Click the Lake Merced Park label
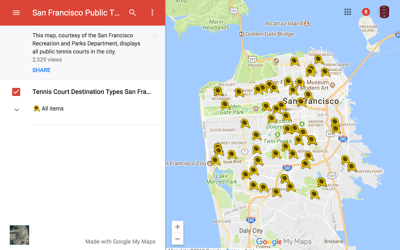The height and width of the screenshot is (250, 400). 222,179
